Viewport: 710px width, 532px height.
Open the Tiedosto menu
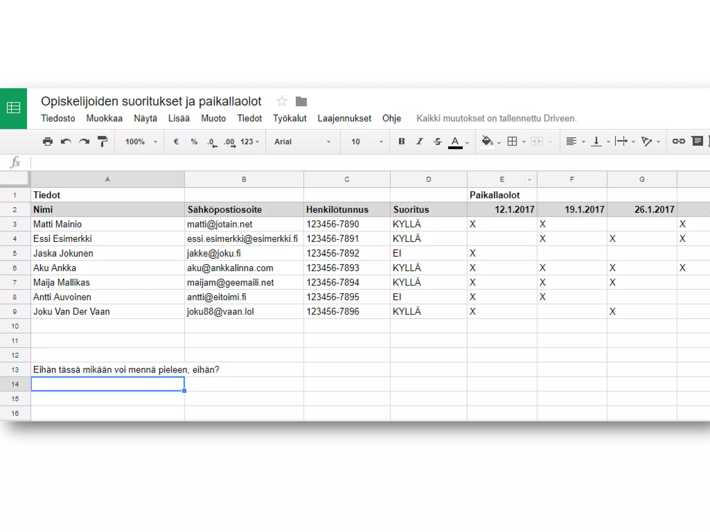coord(58,118)
